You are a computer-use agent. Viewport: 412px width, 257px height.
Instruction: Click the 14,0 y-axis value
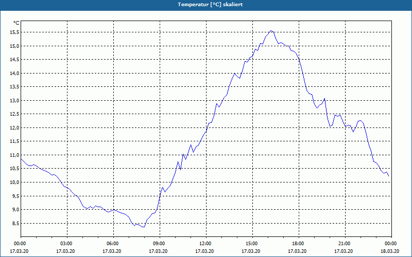point(14,73)
